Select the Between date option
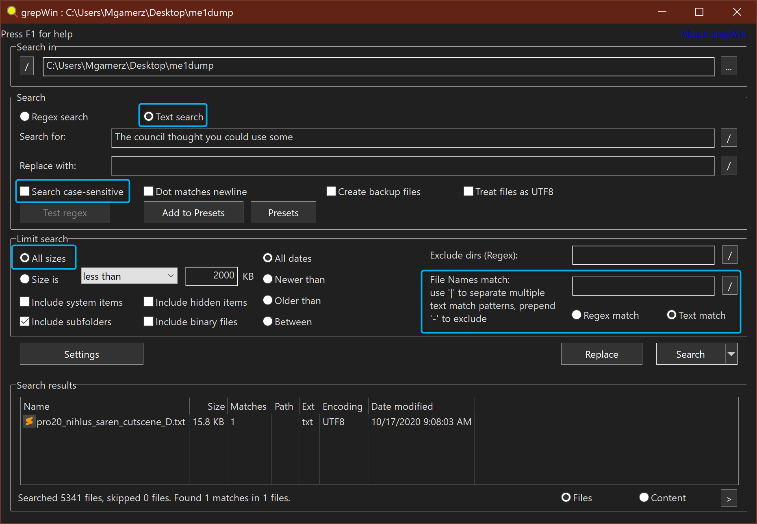The image size is (757, 524). pyautogui.click(x=268, y=322)
